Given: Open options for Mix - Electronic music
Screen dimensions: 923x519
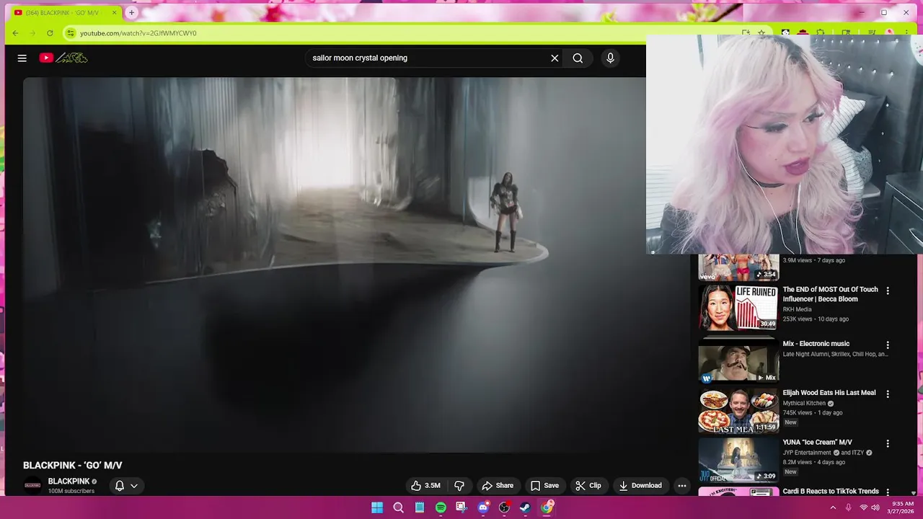Looking at the screenshot, I should tap(888, 345).
